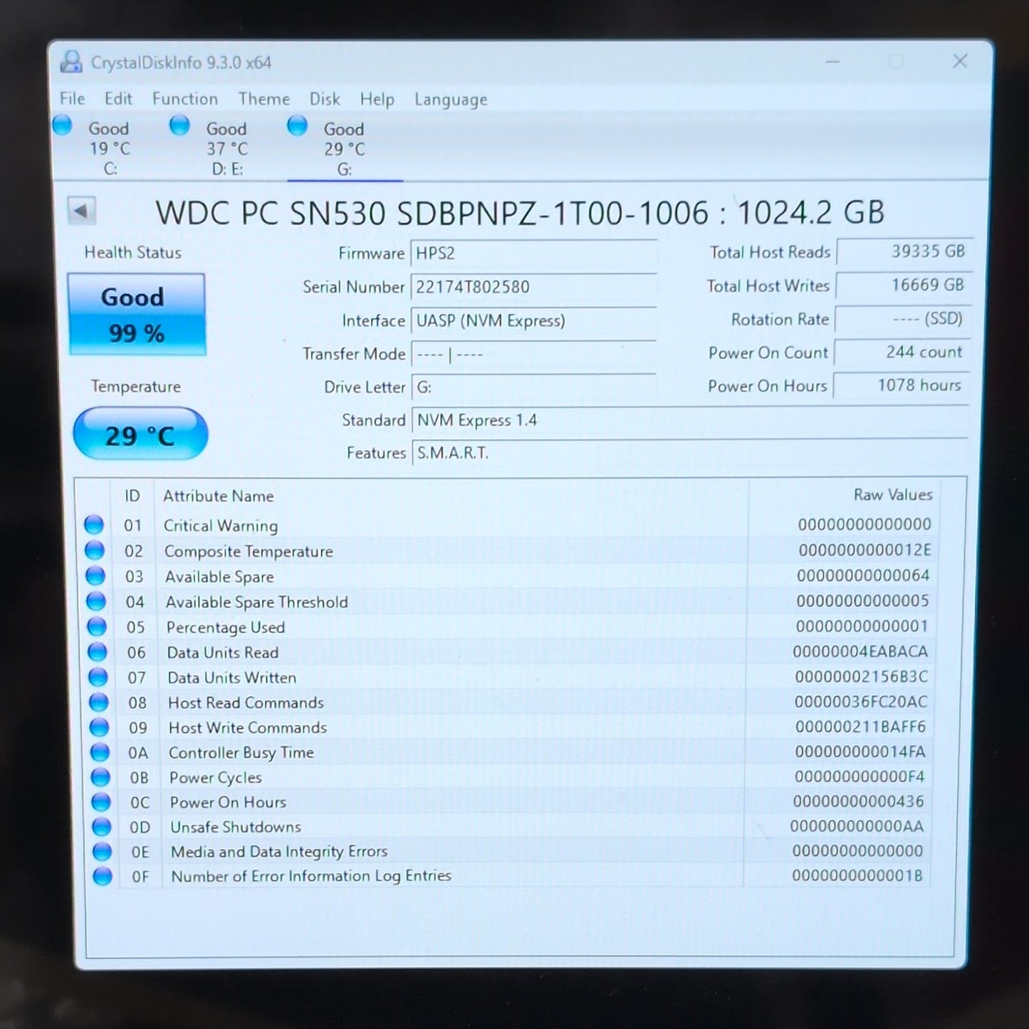Click status orb for Host Write Commands
This screenshot has height=1029, width=1029.
point(100,727)
